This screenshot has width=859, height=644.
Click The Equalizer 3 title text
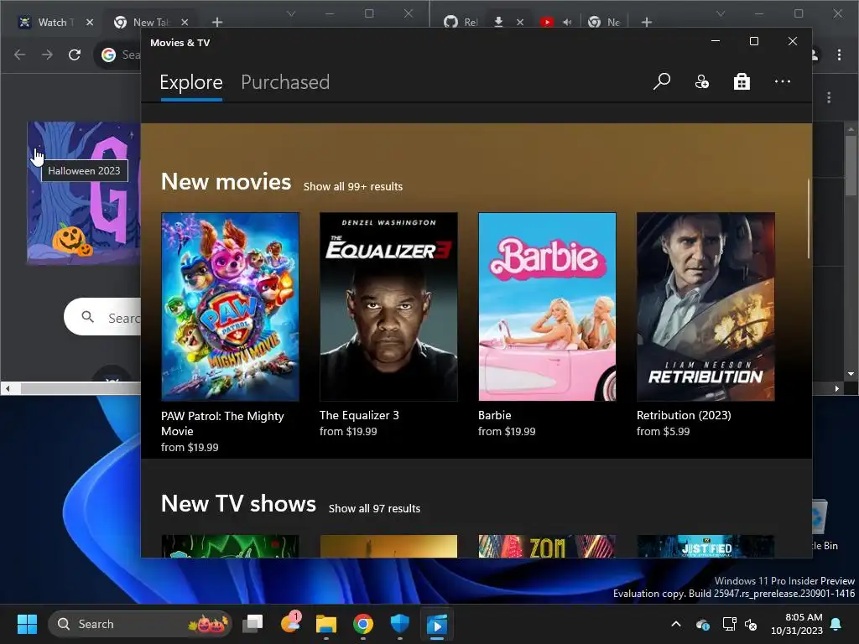point(359,415)
